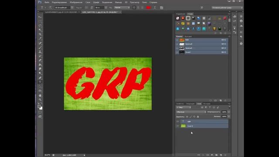Toggle visibility of Синий channel
This screenshot has width=279, height=157.
pos(177,52)
